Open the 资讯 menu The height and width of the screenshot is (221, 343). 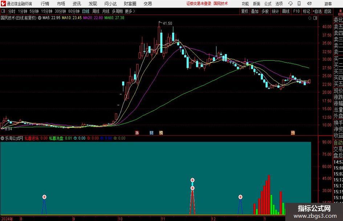pyautogui.click(x=77, y=4)
